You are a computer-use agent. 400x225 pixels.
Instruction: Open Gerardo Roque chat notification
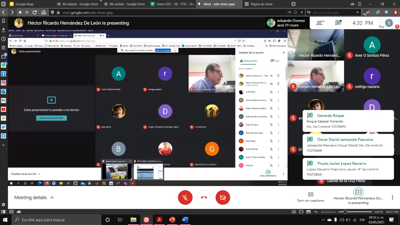(x=348, y=121)
